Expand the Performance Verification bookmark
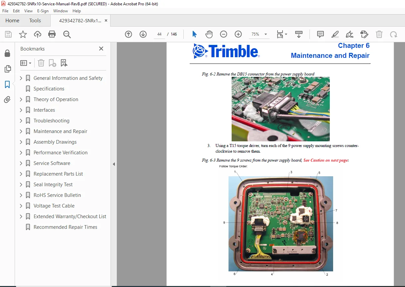The image size is (405, 287). point(21,153)
